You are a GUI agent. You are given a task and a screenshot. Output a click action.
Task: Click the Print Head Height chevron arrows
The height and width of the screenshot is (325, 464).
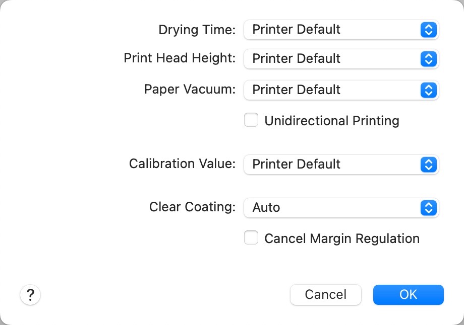pos(427,59)
